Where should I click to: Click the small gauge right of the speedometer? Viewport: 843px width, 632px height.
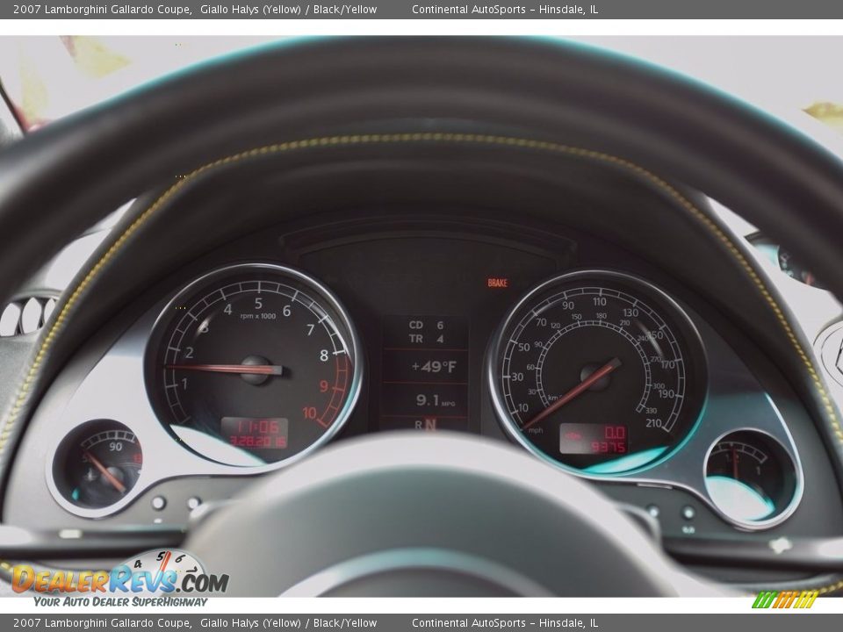click(749, 478)
